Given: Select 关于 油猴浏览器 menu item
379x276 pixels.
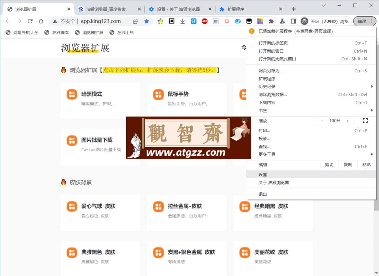Looking at the screenshot, I should (x=311, y=182).
